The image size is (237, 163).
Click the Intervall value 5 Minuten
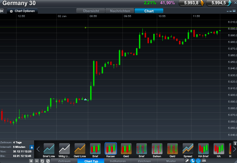tap(19, 147)
